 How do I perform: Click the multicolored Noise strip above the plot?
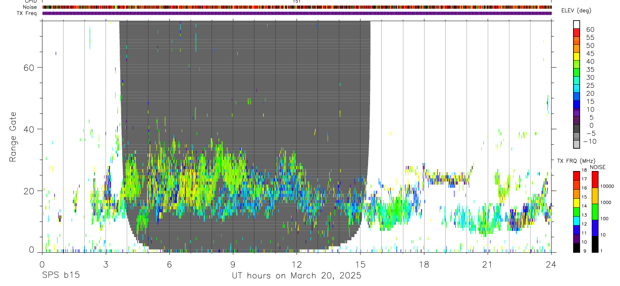coord(297,7)
